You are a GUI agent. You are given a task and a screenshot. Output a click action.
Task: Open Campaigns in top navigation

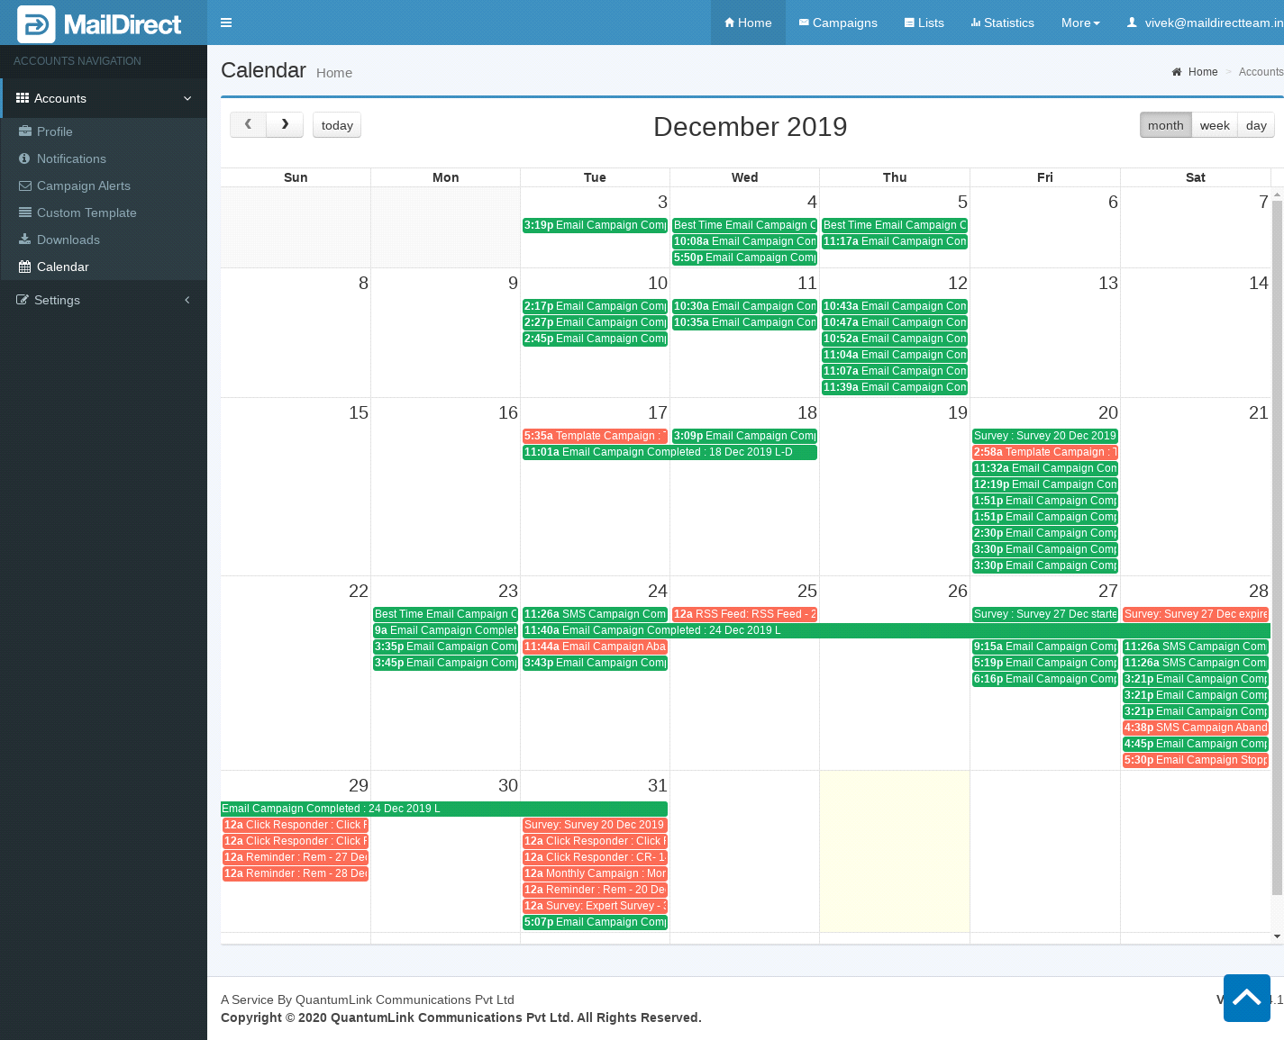pyautogui.click(x=837, y=23)
